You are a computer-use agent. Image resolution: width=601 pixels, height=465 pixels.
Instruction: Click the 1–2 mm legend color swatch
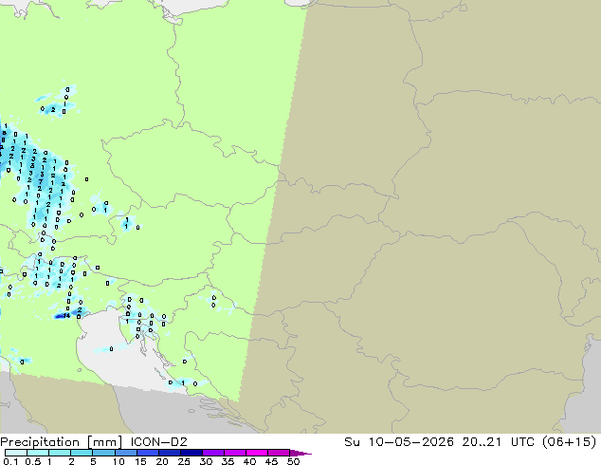pyautogui.click(x=60, y=453)
